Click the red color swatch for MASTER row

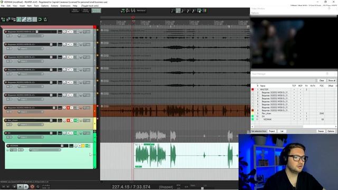pyautogui.click(x=252, y=89)
